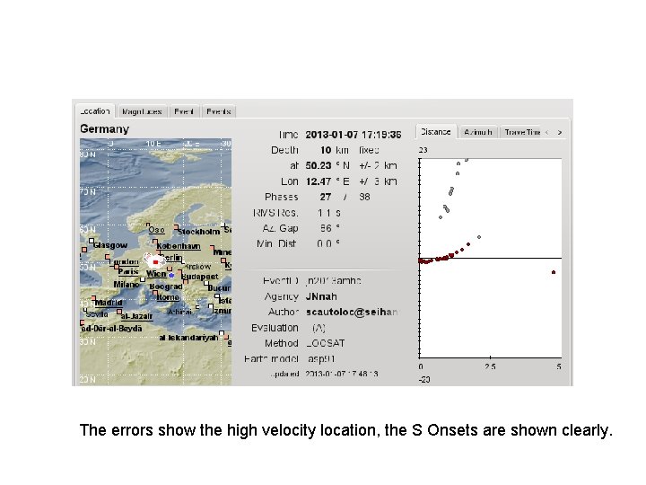Screen dimensions: 646x485
Task: Click the Germany region heading
Action: point(105,128)
